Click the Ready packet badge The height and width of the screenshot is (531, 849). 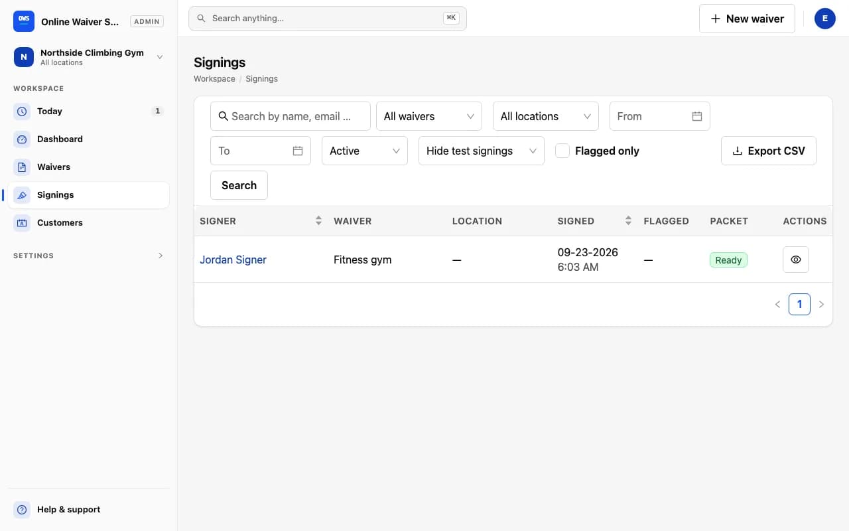pyautogui.click(x=728, y=260)
